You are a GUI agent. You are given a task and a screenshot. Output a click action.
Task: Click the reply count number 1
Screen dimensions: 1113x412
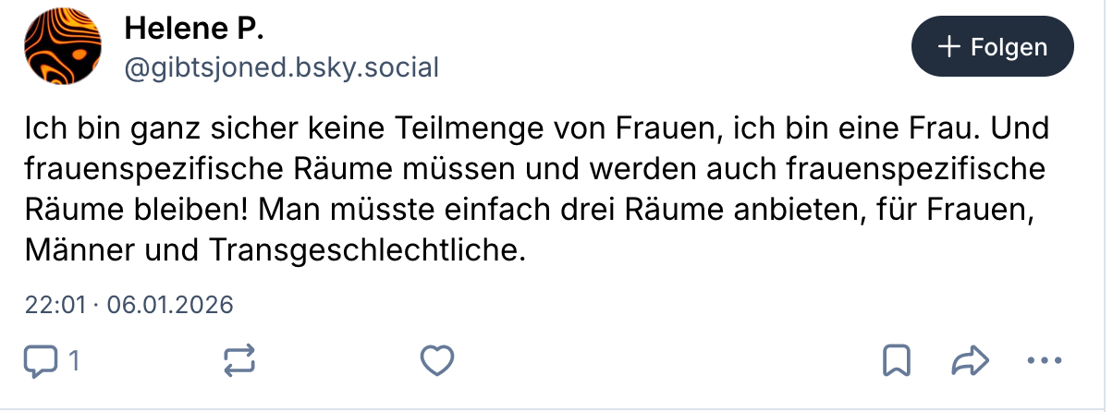(x=73, y=360)
